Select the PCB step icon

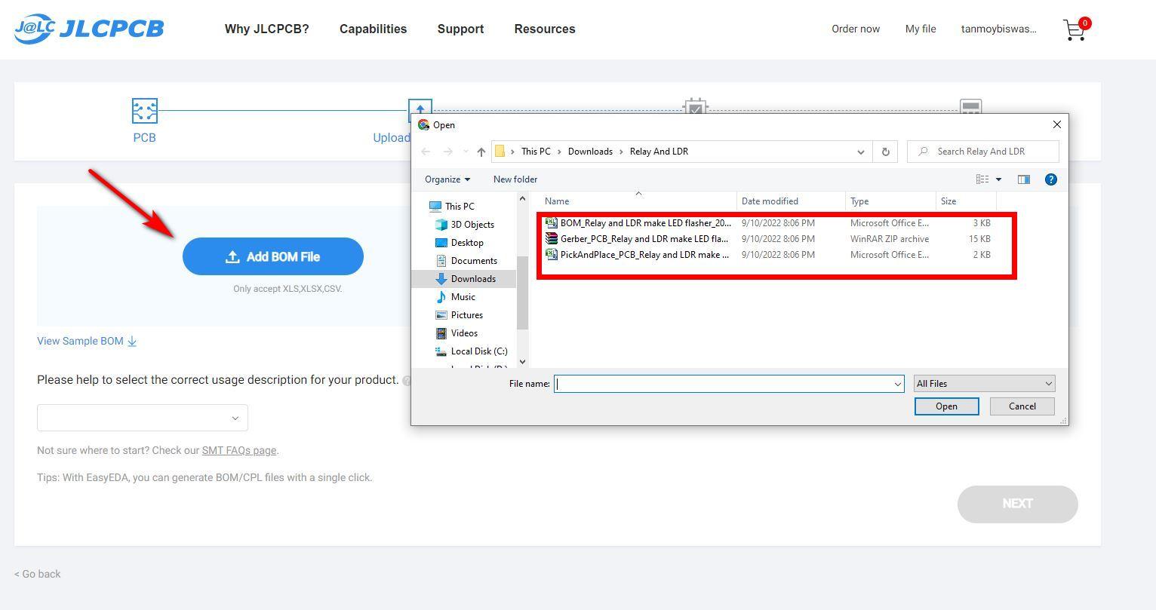[144, 111]
